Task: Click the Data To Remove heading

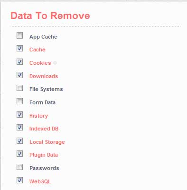Action: [50, 16]
